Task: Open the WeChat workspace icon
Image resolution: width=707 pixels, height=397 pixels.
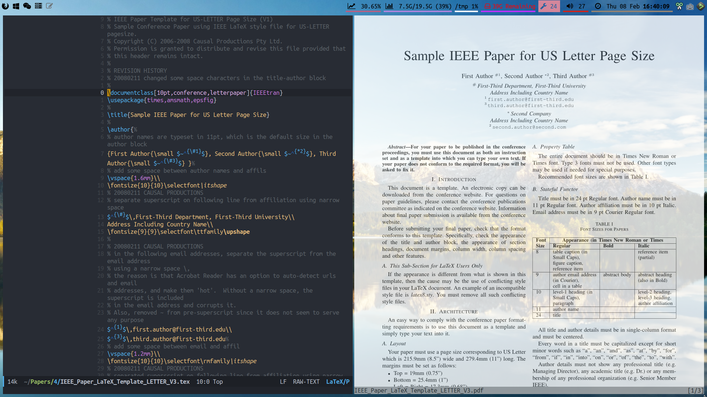Action: tap(27, 6)
